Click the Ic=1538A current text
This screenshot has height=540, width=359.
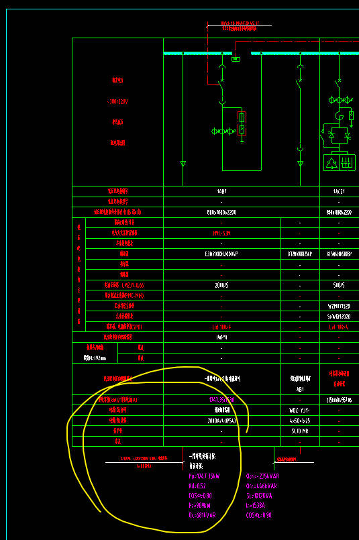pyautogui.click(x=255, y=506)
